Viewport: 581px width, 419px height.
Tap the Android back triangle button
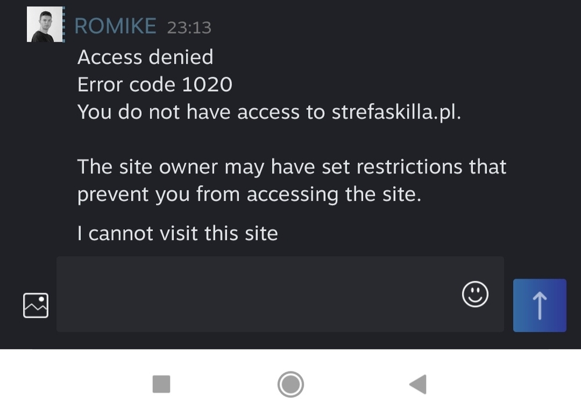[418, 384]
